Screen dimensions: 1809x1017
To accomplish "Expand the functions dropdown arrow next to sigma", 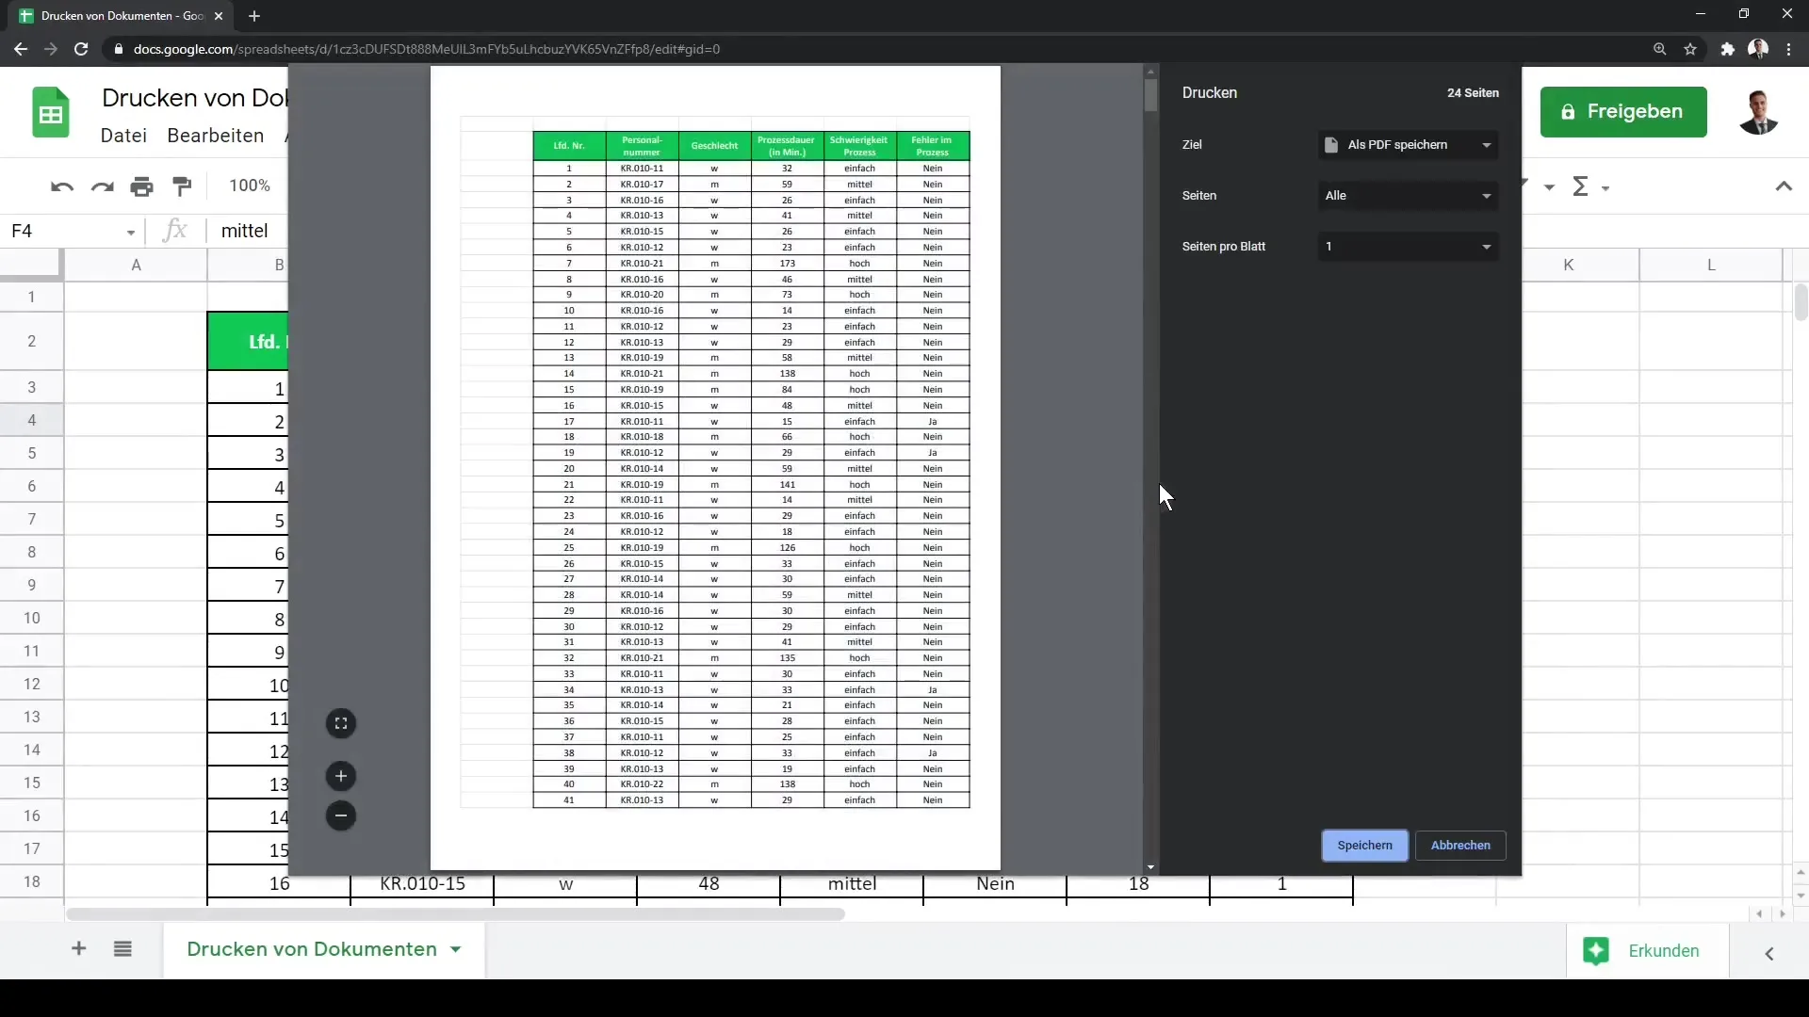I will [1605, 188].
